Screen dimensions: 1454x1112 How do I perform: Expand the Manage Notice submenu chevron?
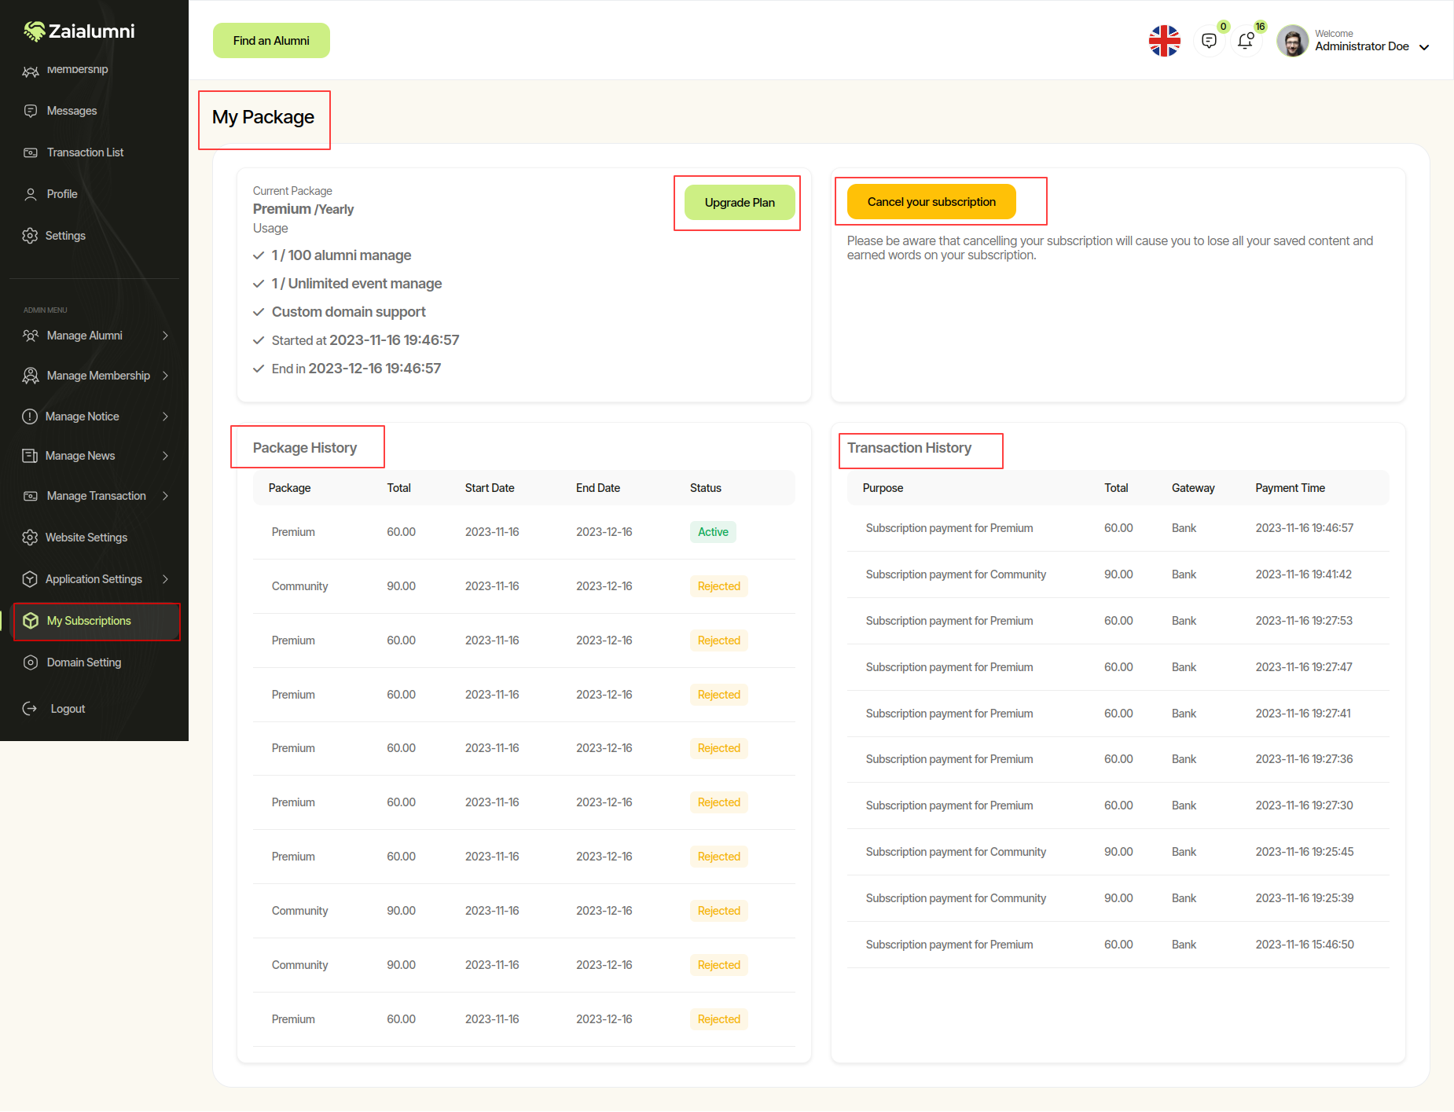pyautogui.click(x=165, y=417)
